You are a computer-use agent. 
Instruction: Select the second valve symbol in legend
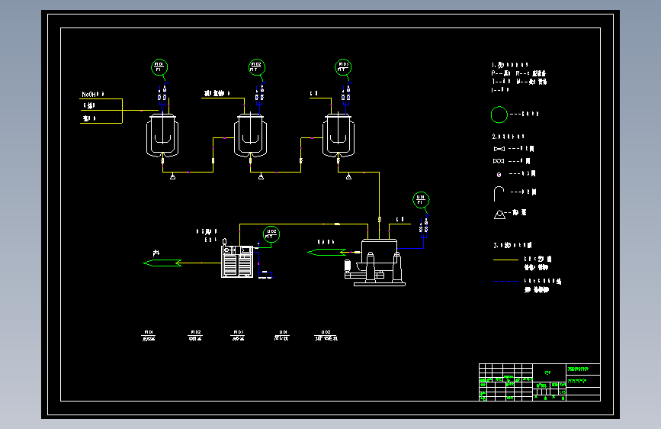499,161
